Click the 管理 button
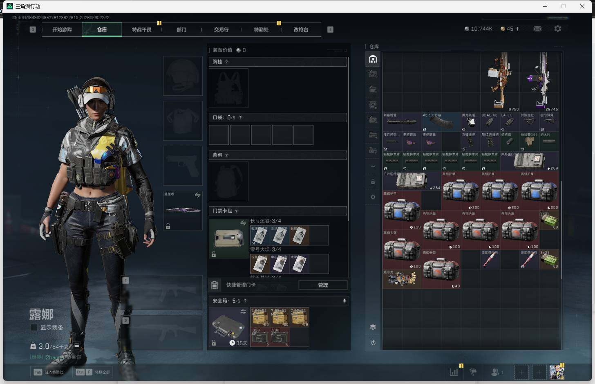The height and width of the screenshot is (384, 595). (323, 285)
